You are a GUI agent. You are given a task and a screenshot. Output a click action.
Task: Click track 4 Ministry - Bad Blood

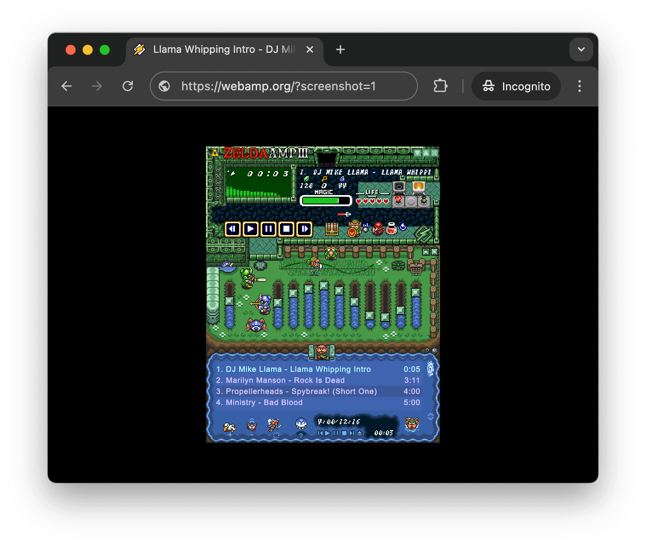click(x=264, y=402)
